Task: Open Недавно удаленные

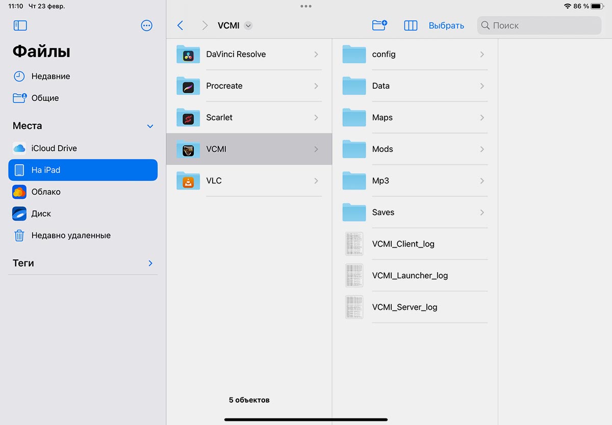Action: coord(83,235)
